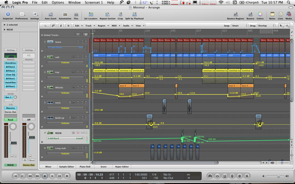Click the Metronome button in the transport
Image resolution: width=295 pixels, height=184 pixels.
pyautogui.click(x=247, y=176)
